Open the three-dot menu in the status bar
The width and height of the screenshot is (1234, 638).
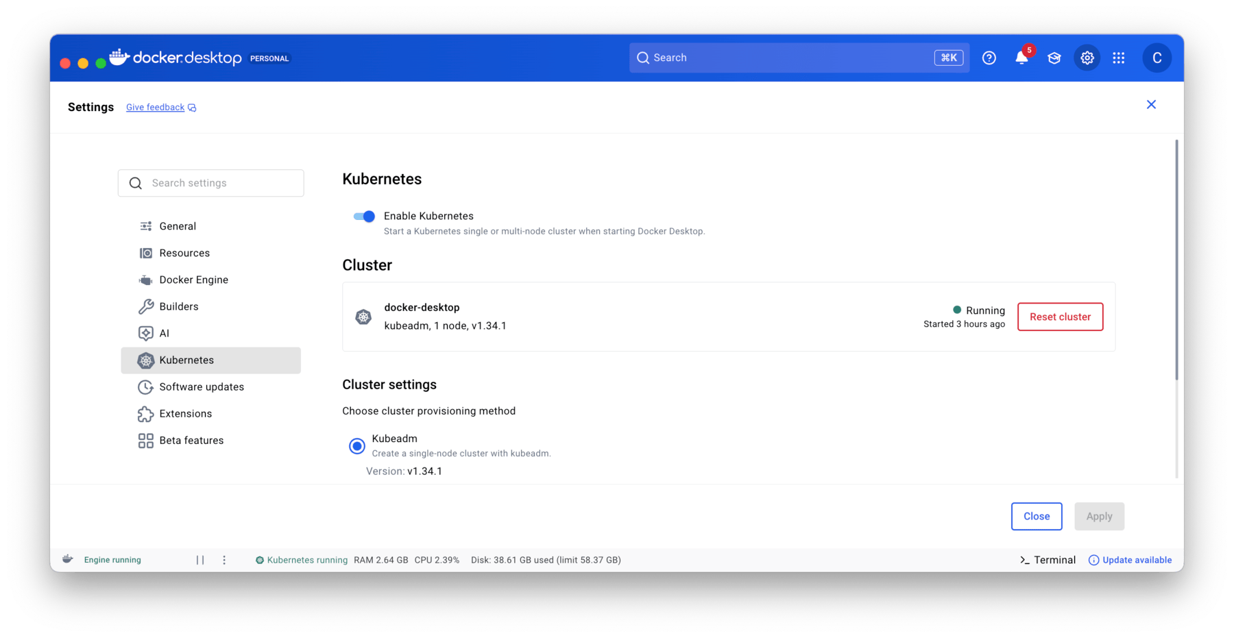coord(224,559)
